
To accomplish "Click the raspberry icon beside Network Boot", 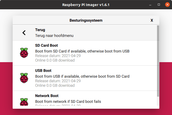I will [24, 101].
